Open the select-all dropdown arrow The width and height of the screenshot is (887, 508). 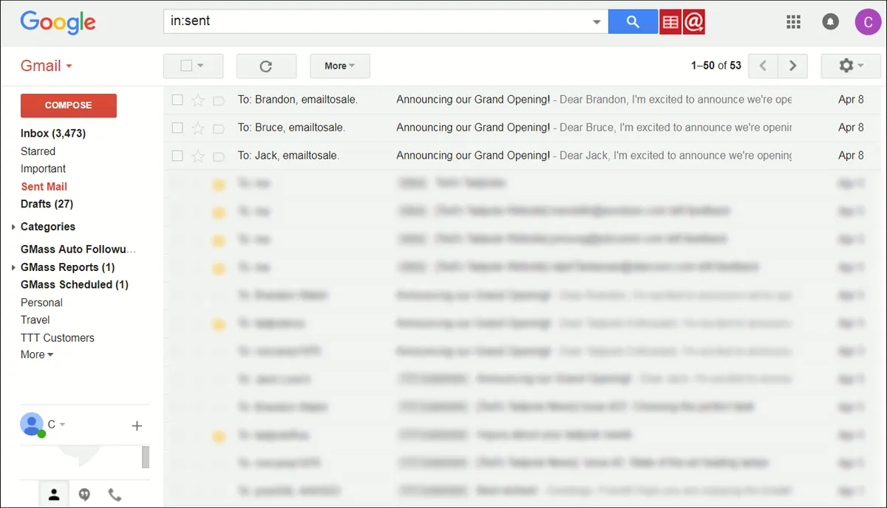point(200,66)
